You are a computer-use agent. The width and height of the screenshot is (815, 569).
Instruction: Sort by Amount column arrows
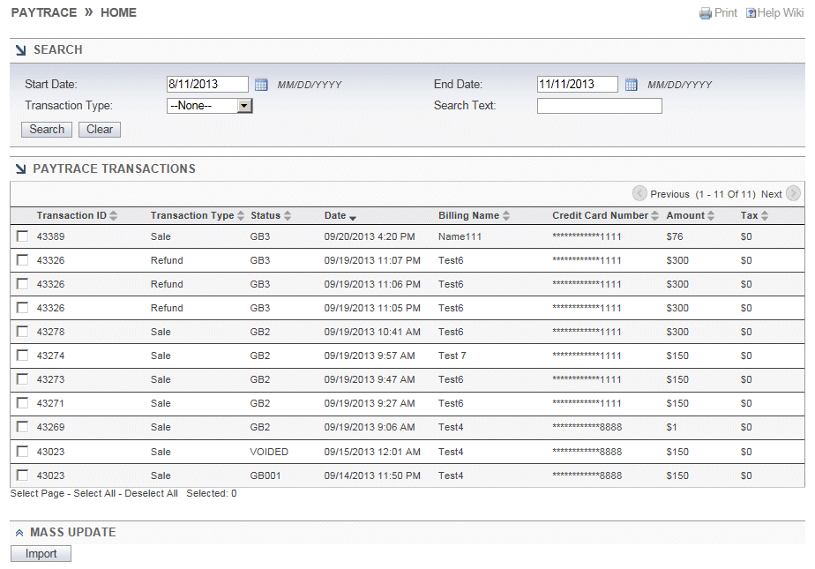click(711, 215)
